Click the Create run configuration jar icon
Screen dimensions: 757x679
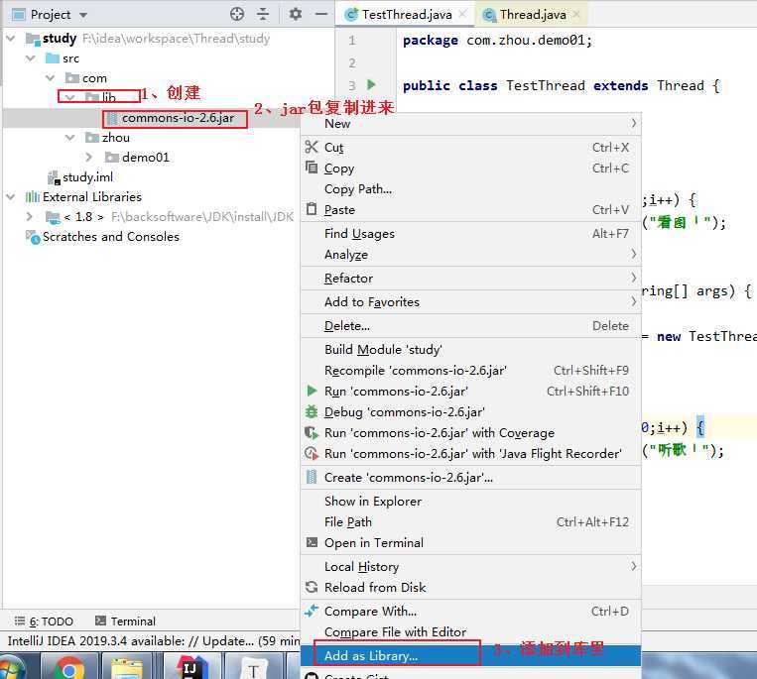(312, 477)
